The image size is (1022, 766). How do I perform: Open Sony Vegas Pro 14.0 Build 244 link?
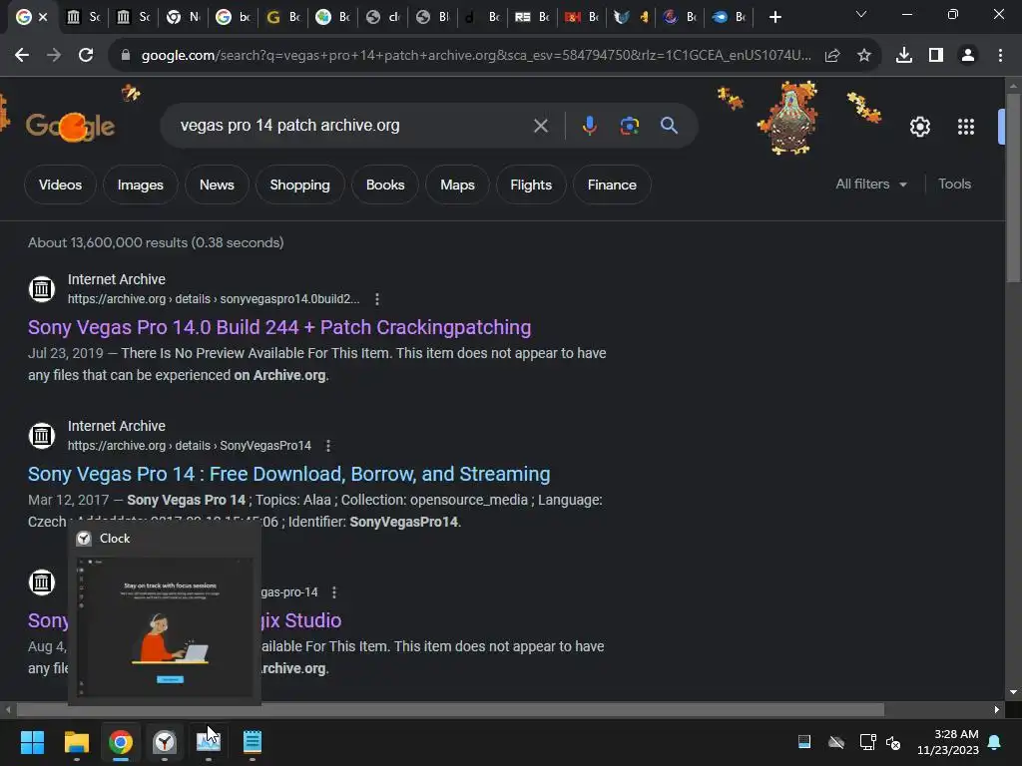click(279, 327)
